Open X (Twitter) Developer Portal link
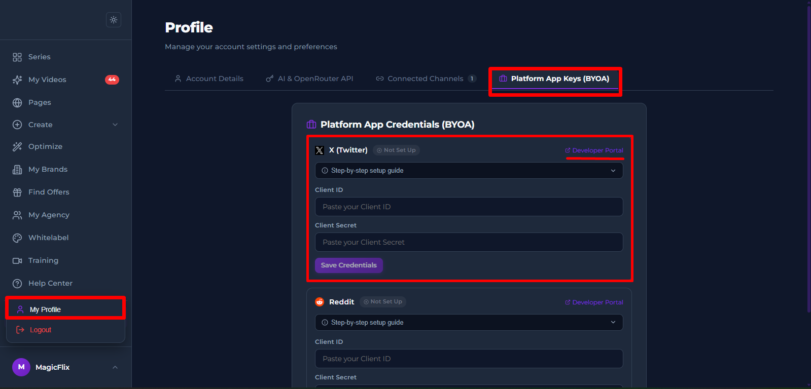 click(x=594, y=150)
